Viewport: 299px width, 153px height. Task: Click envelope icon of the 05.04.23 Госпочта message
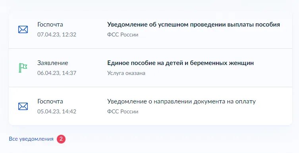point(23,106)
